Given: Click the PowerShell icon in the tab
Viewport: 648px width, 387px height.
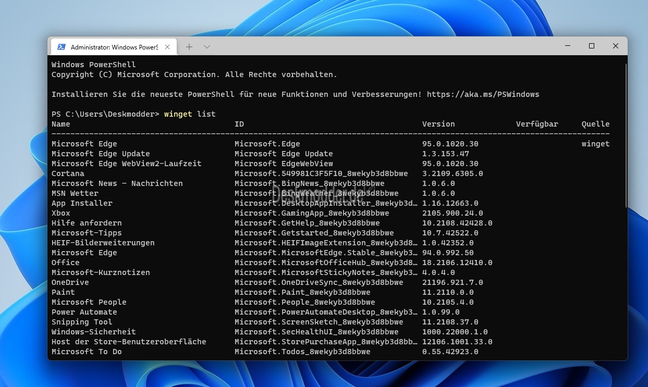Looking at the screenshot, I should coord(62,47).
